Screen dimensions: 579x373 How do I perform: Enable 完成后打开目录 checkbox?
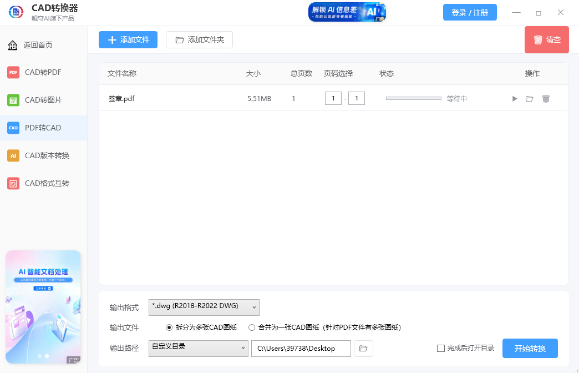[x=440, y=348]
